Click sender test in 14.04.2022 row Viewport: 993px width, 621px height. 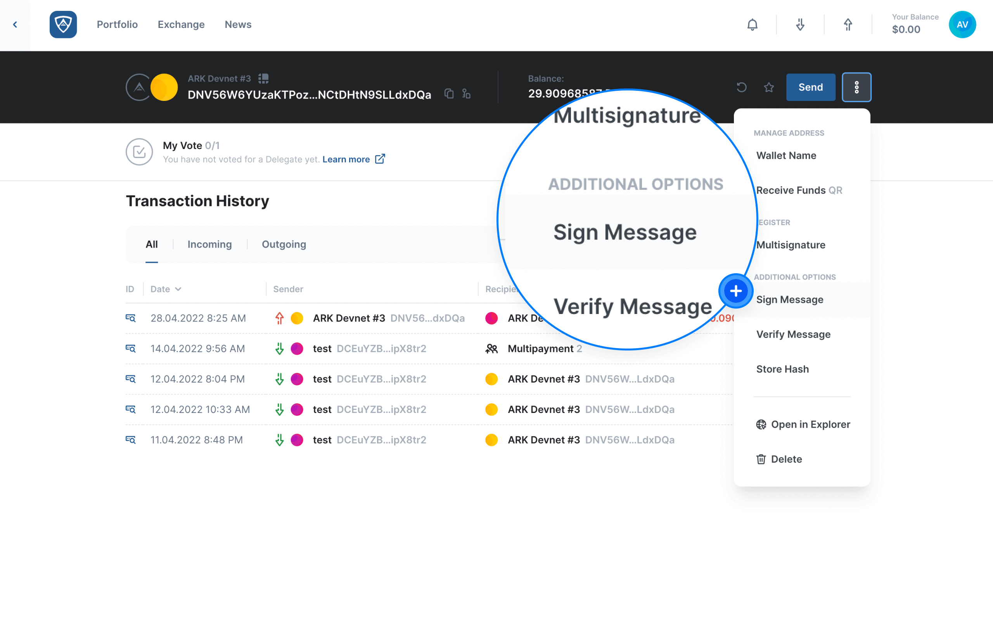coord(322,348)
